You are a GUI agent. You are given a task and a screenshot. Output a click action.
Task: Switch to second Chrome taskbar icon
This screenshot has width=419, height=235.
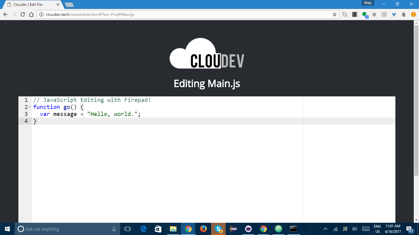tap(263, 229)
